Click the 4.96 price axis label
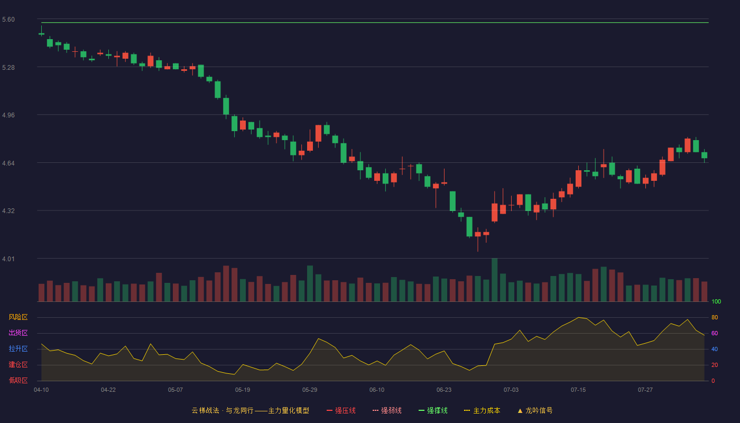This screenshot has height=423, width=740. coord(8,115)
